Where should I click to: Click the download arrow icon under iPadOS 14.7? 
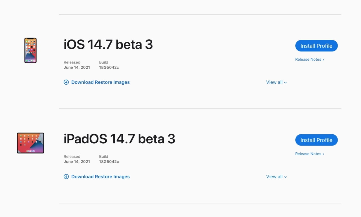[66, 177]
